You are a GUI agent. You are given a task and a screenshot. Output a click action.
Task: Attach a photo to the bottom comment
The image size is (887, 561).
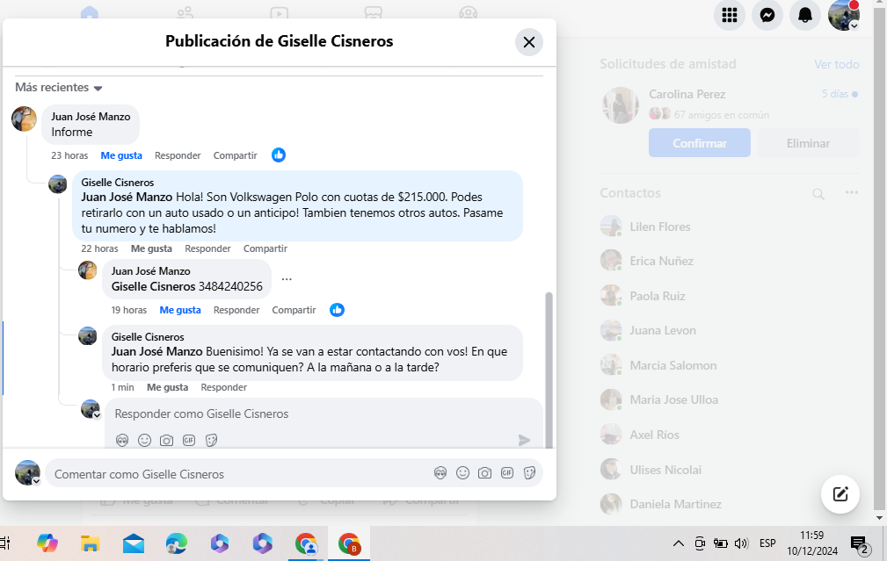coord(484,473)
